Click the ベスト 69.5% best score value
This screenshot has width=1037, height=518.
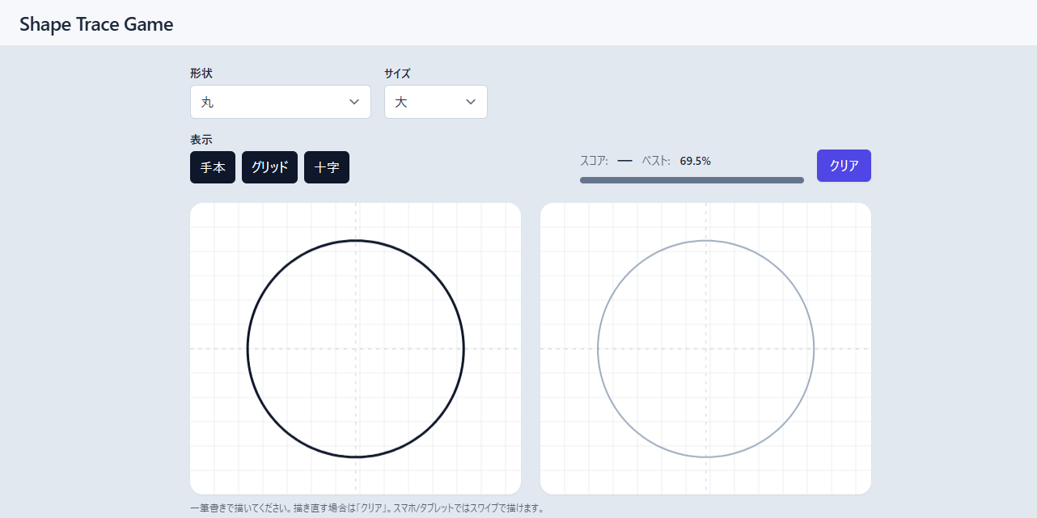695,161
